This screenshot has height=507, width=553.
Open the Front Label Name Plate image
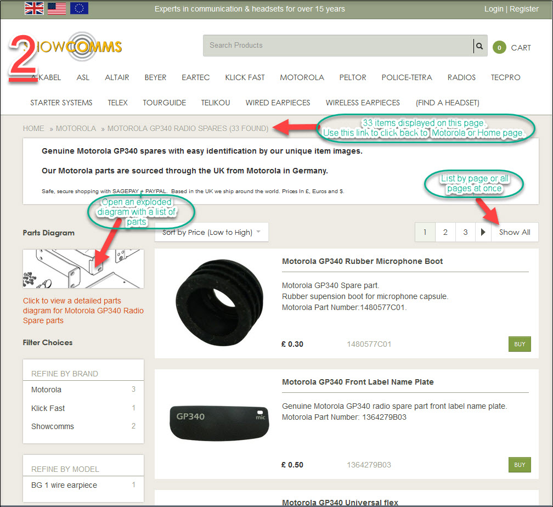click(x=219, y=423)
